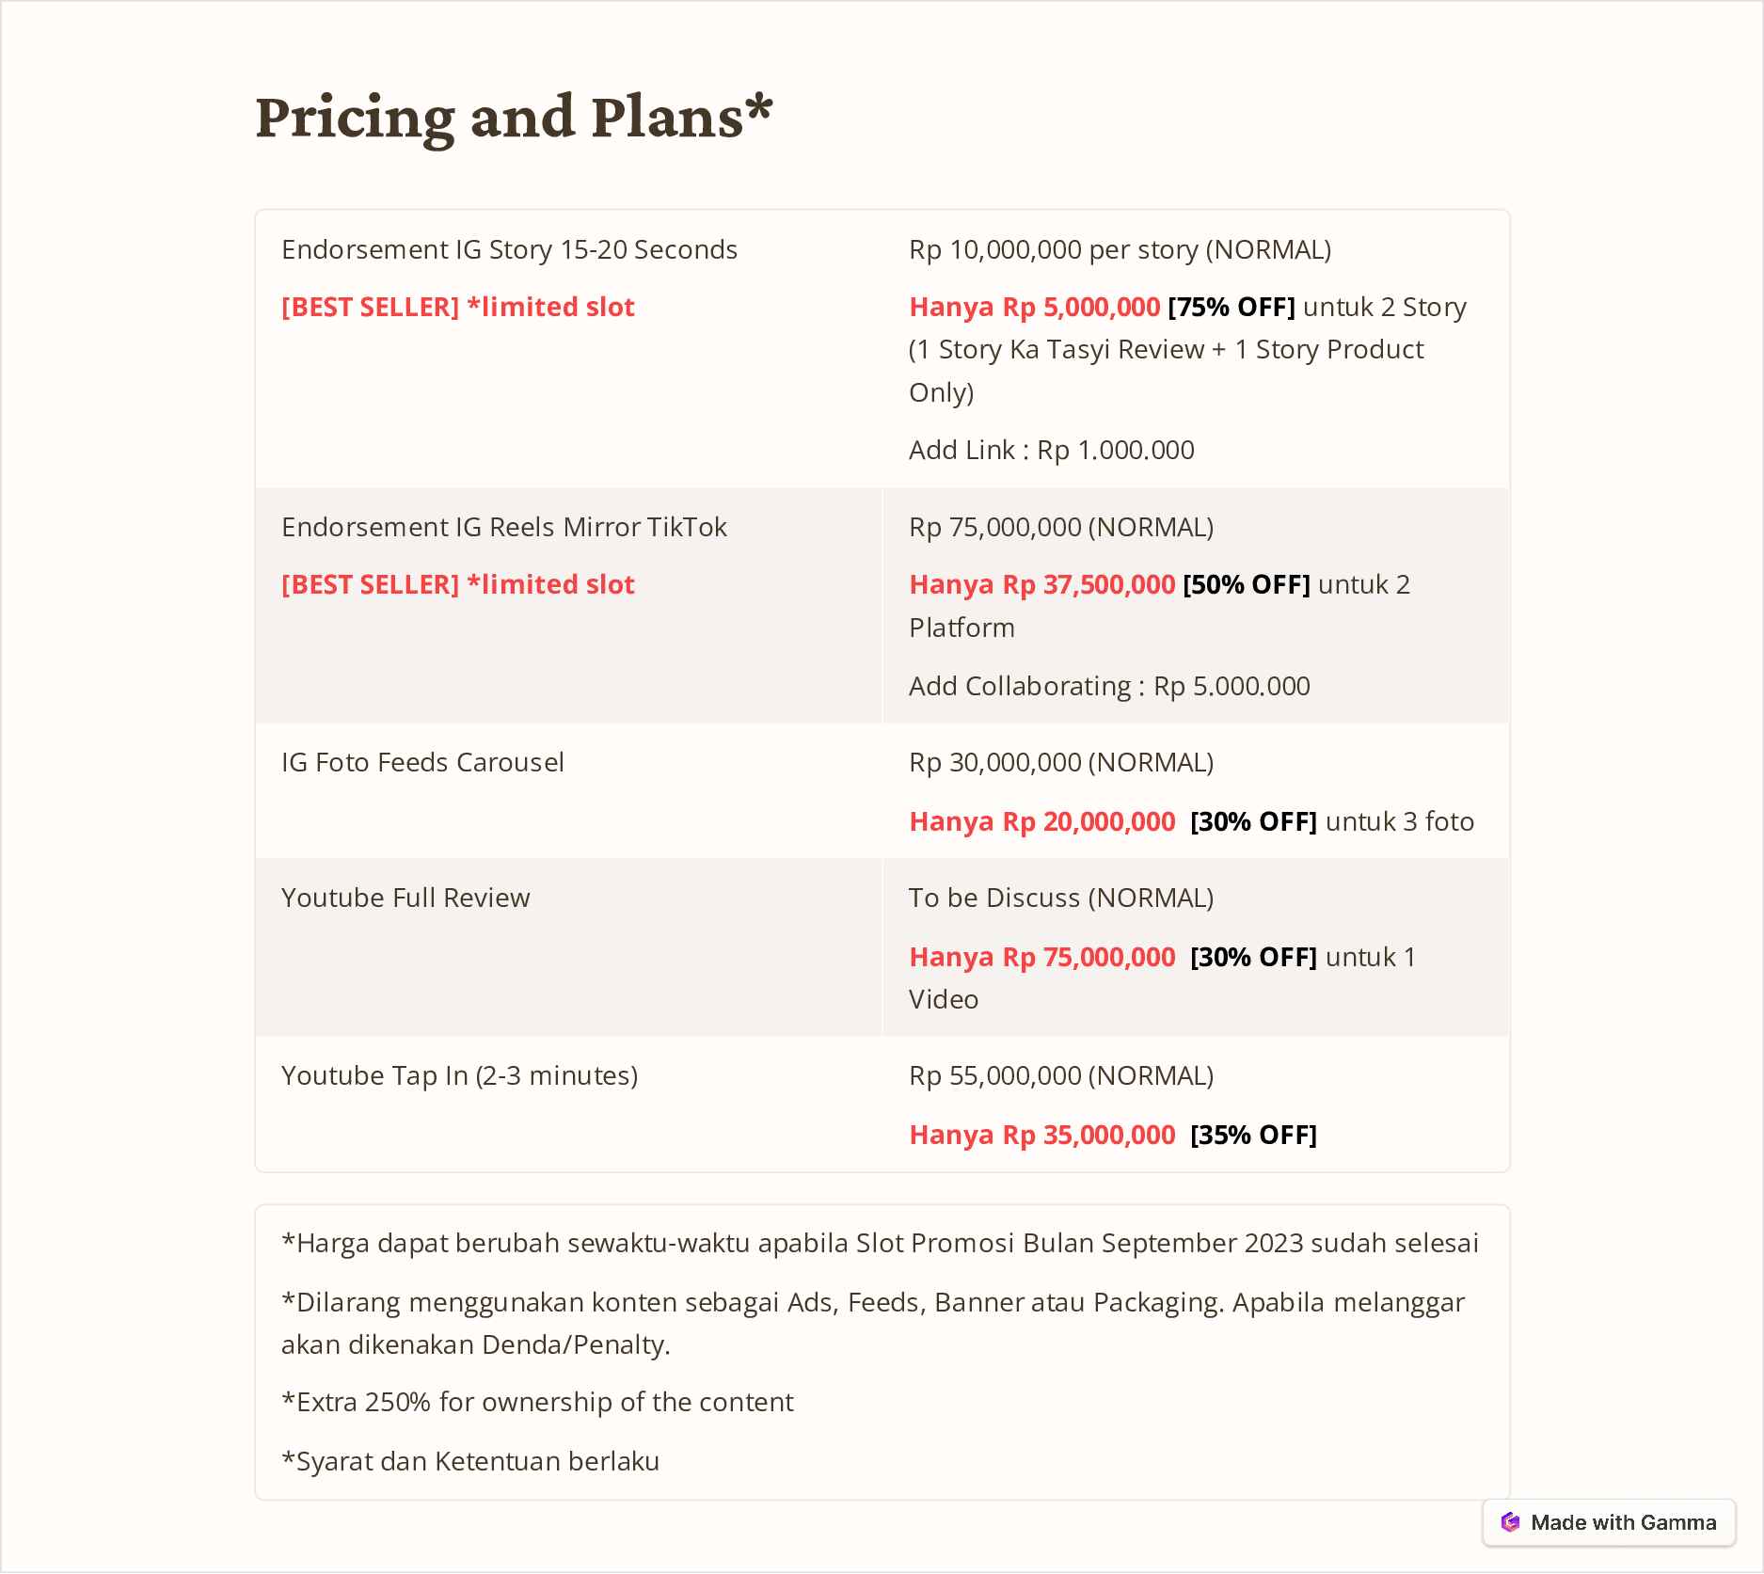
Task: Select Add Link Rp 1.000.000 line
Action: click(x=1052, y=450)
